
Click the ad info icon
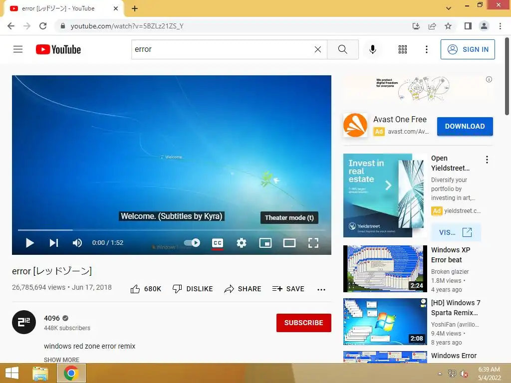click(489, 79)
